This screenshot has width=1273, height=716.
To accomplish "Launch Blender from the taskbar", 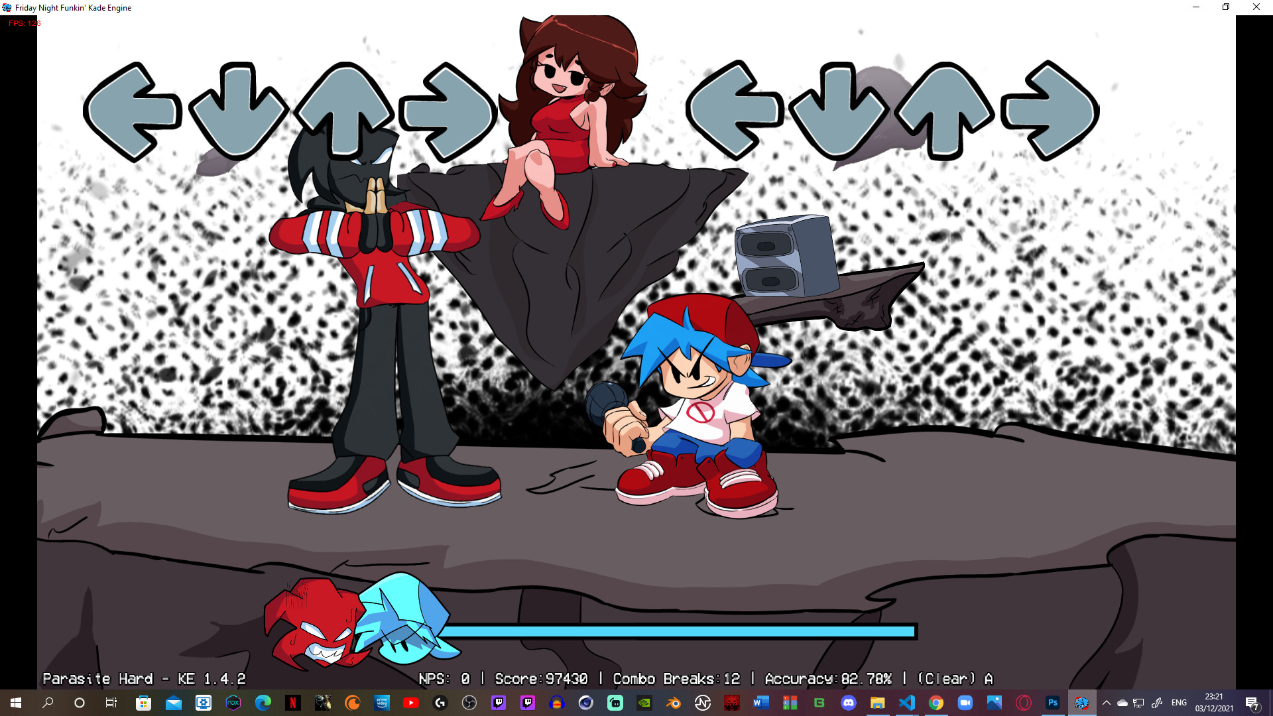I will (674, 703).
